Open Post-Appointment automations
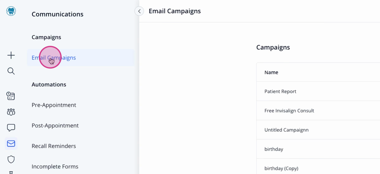Image resolution: width=380 pixels, height=174 pixels. [55, 126]
